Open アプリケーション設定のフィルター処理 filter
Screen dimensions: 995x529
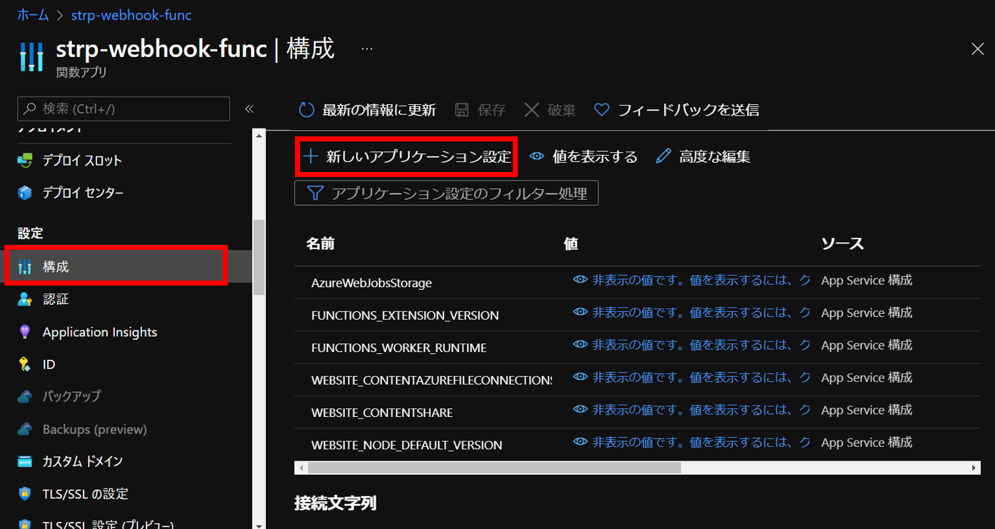click(x=446, y=193)
